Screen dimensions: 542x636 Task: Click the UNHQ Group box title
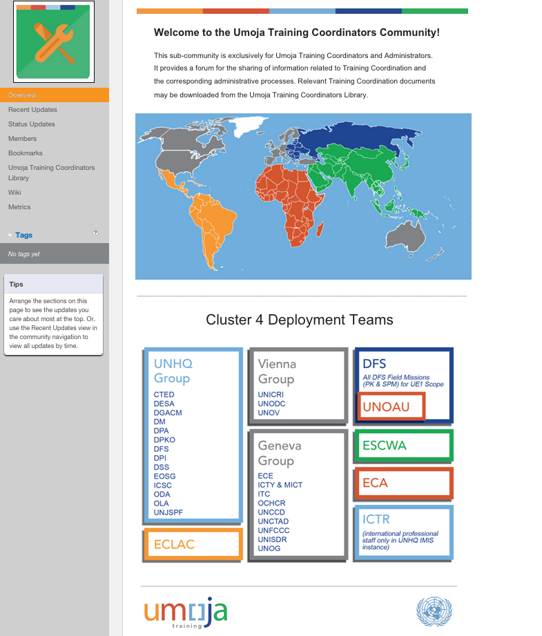(173, 371)
